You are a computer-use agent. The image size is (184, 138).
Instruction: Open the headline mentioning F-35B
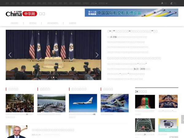coord(127,37)
